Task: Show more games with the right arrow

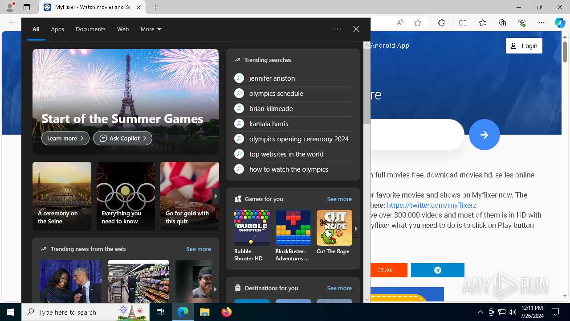Action: click(x=356, y=229)
